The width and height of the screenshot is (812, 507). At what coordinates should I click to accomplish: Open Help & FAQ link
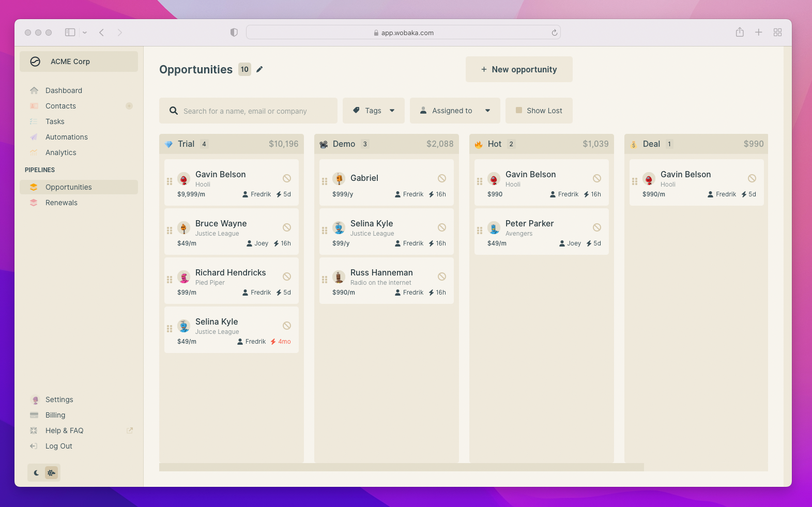click(x=79, y=431)
